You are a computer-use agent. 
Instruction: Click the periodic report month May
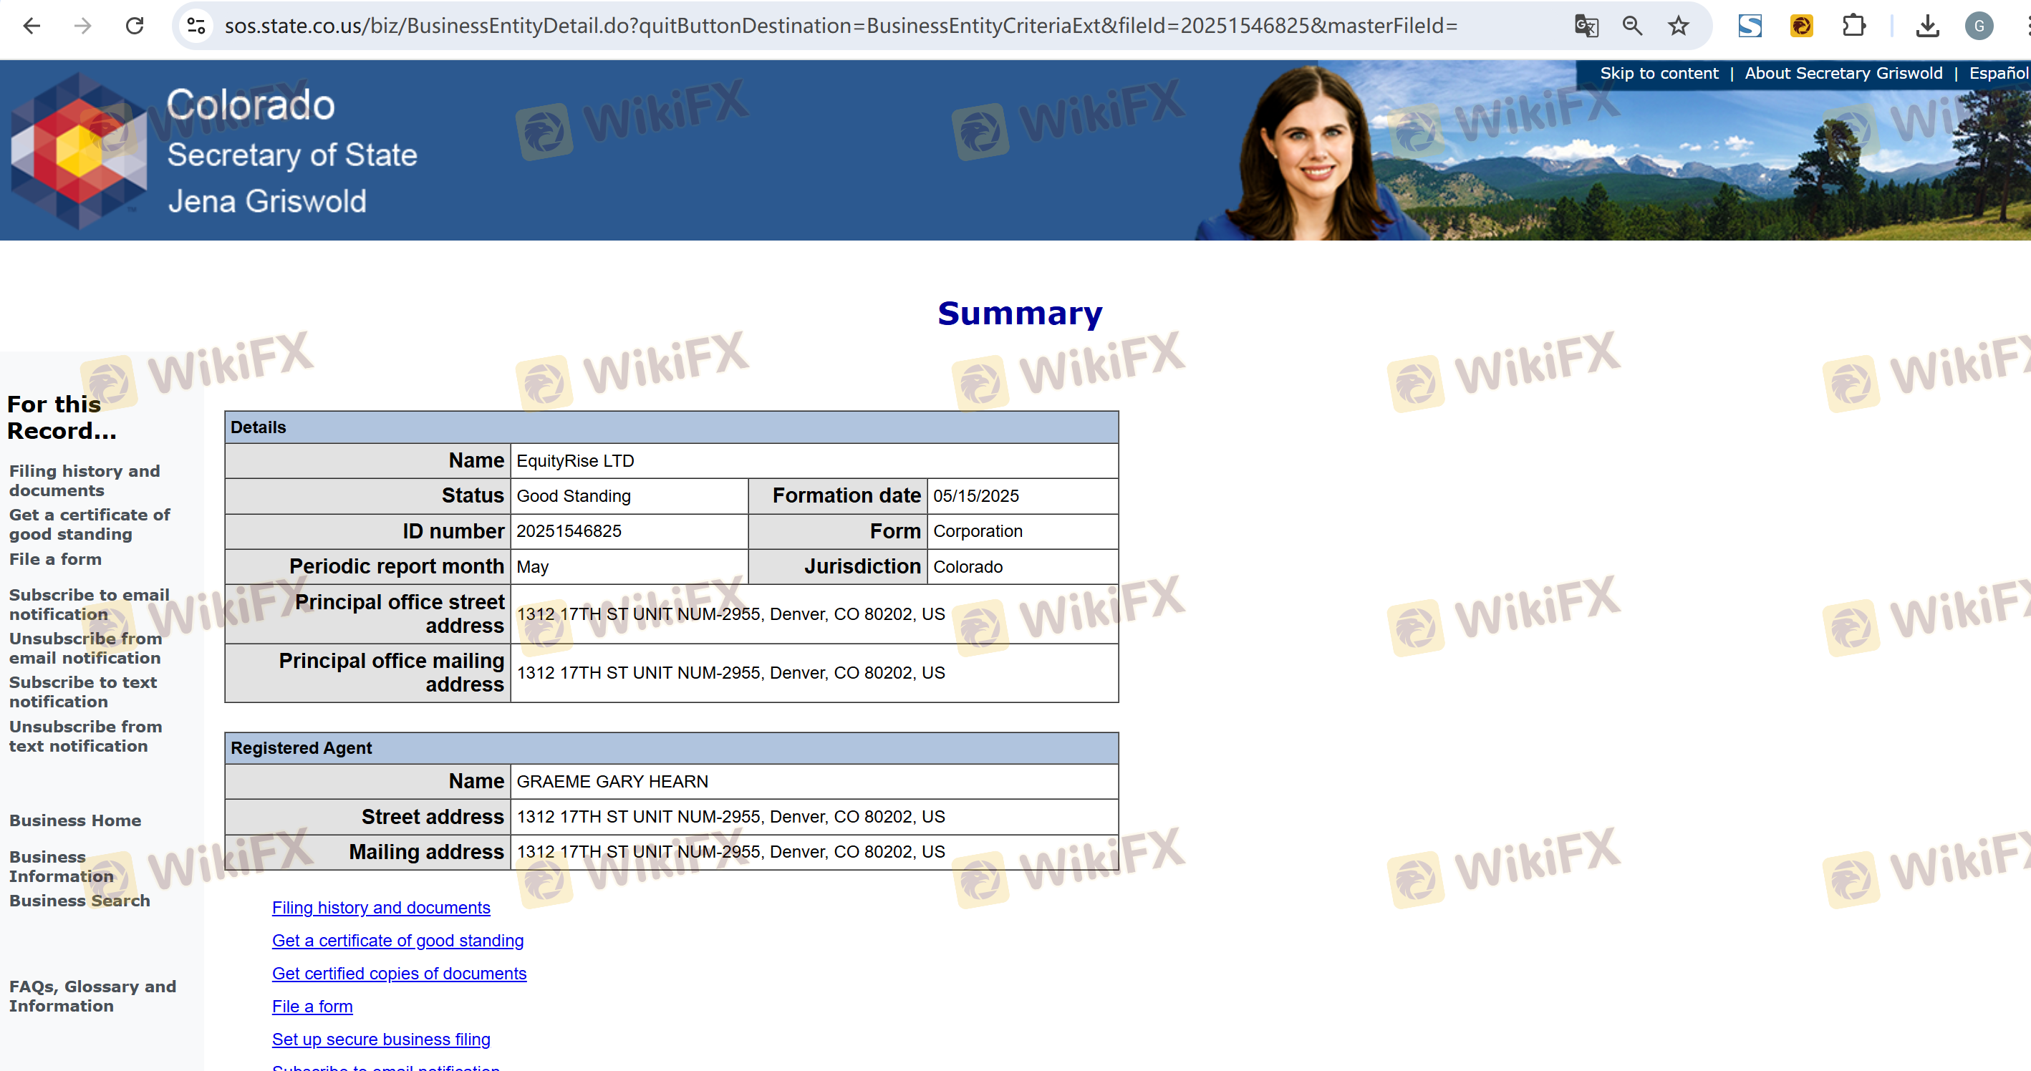pyautogui.click(x=533, y=566)
